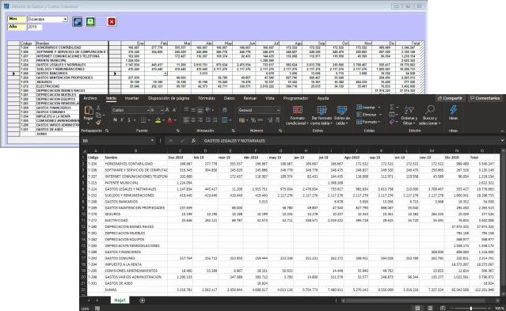Open the Eliminar cells dropdown
506x311 pixels.
(368, 115)
